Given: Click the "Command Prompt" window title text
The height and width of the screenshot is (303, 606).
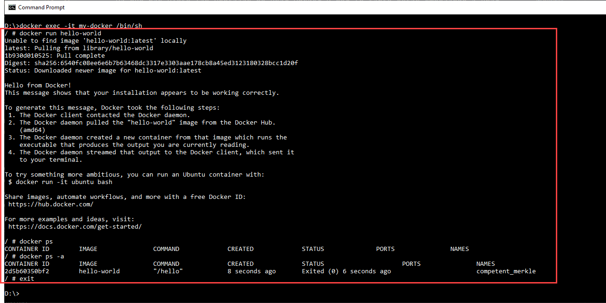Looking at the screenshot, I should tap(41, 7).
